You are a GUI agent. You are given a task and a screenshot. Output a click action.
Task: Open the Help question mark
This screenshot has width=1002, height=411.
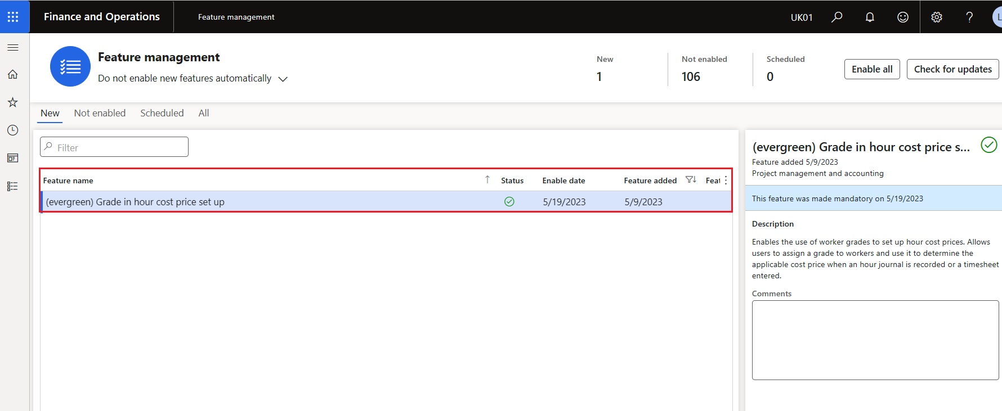coord(969,17)
